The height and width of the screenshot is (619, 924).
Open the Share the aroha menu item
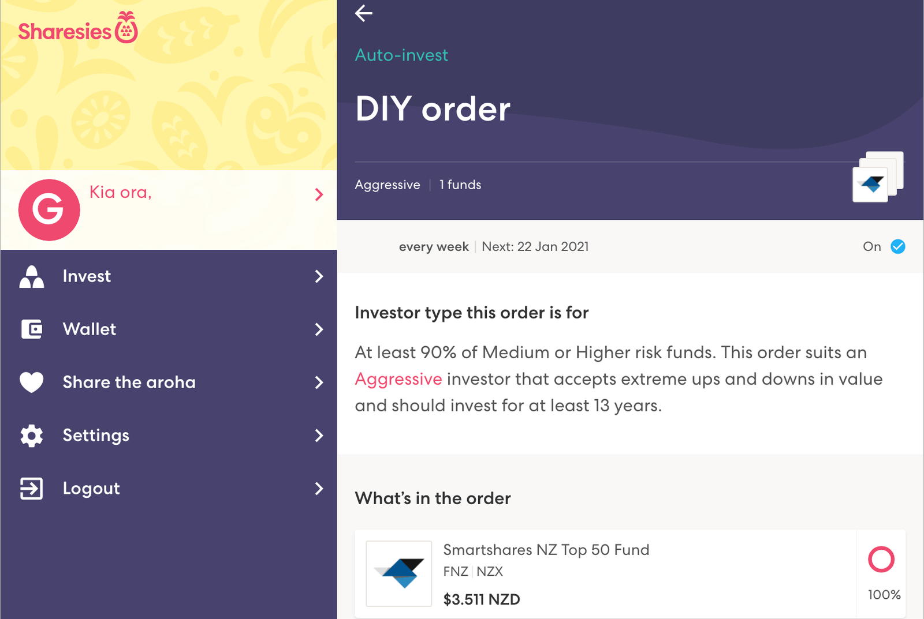tap(169, 382)
